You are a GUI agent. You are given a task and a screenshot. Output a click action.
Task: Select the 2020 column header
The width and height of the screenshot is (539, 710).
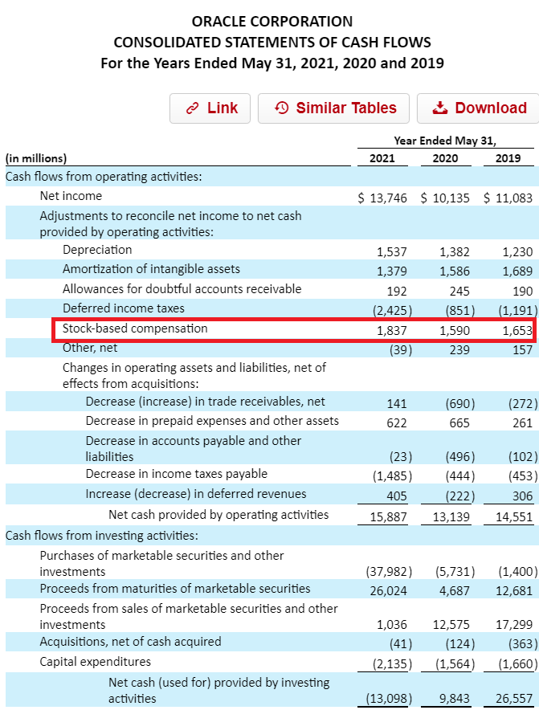445,158
